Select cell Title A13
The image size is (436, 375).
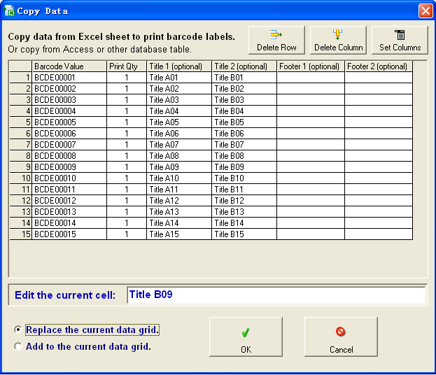pyautogui.click(x=179, y=212)
